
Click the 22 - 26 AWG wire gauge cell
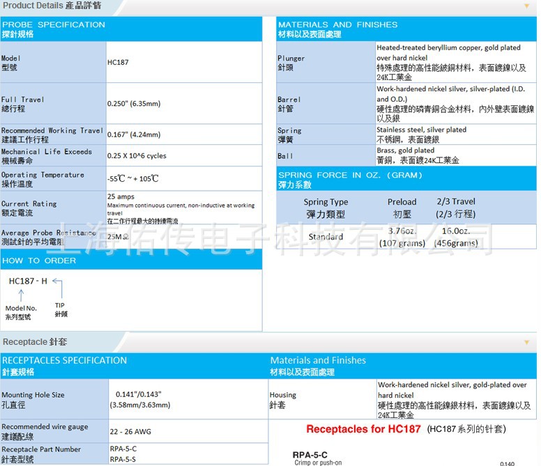(x=130, y=432)
